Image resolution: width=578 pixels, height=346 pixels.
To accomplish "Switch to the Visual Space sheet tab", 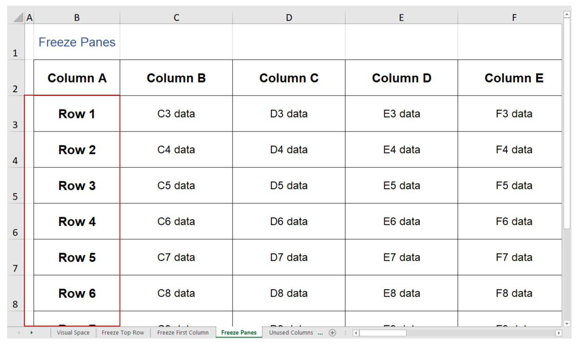I will pos(73,333).
